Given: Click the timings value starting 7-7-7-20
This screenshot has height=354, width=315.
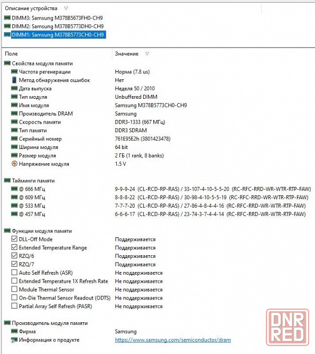Looking at the screenshot, I should [x=210, y=206].
